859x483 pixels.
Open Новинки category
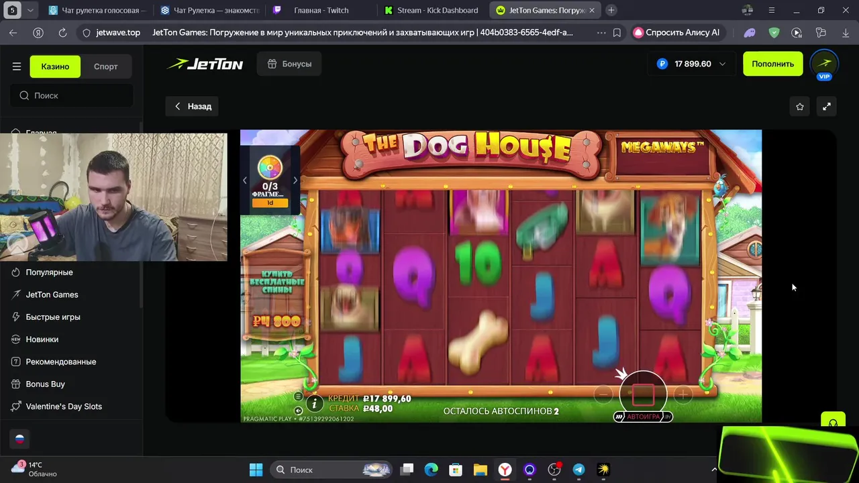[42, 339]
